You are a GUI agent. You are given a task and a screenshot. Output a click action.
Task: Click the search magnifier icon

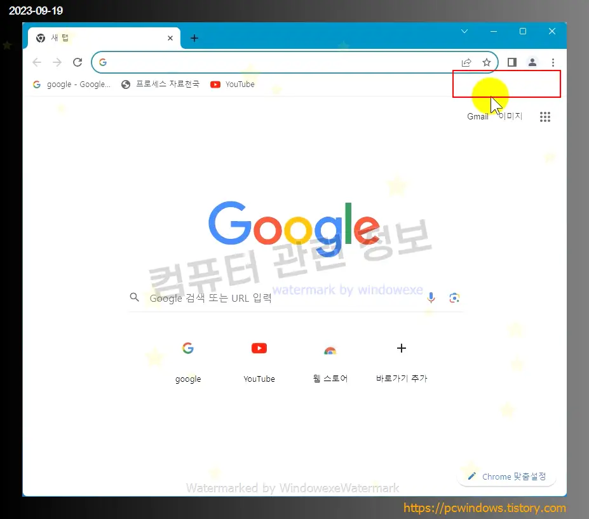pos(135,297)
